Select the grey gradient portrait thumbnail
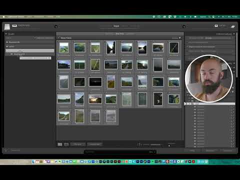This screenshot has height=180, width=240. 158,64
